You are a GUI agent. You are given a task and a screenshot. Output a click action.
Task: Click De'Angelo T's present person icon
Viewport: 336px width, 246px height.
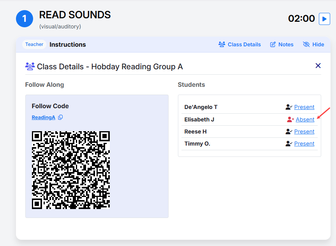click(x=289, y=107)
